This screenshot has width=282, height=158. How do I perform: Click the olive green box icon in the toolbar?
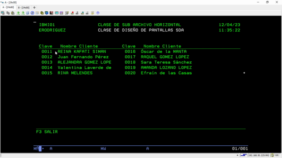point(42,13)
